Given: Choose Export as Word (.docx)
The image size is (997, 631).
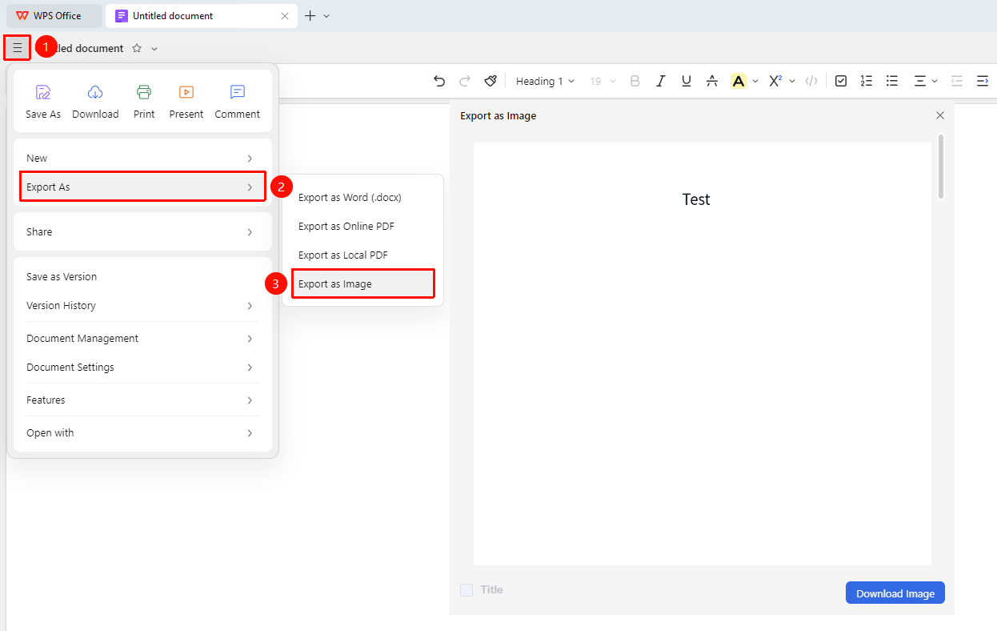Looking at the screenshot, I should click(362, 198).
